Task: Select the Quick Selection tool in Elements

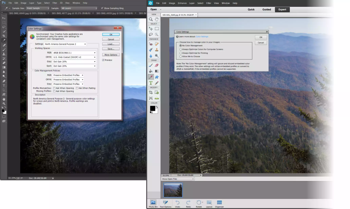Action: point(157,35)
